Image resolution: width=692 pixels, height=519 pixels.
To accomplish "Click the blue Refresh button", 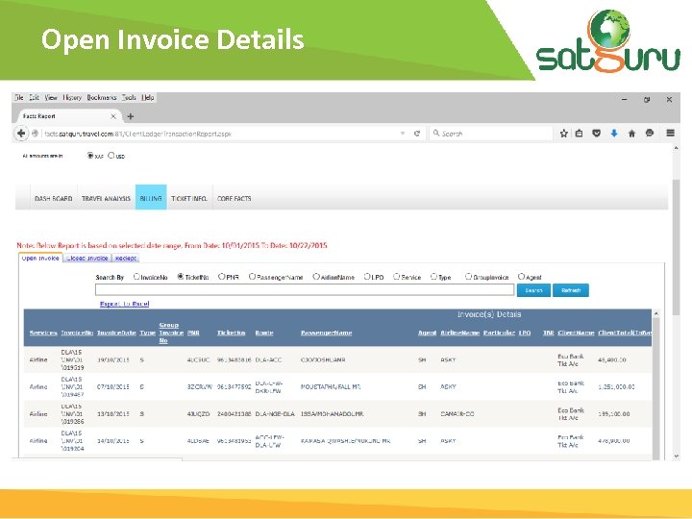I will coord(571,290).
